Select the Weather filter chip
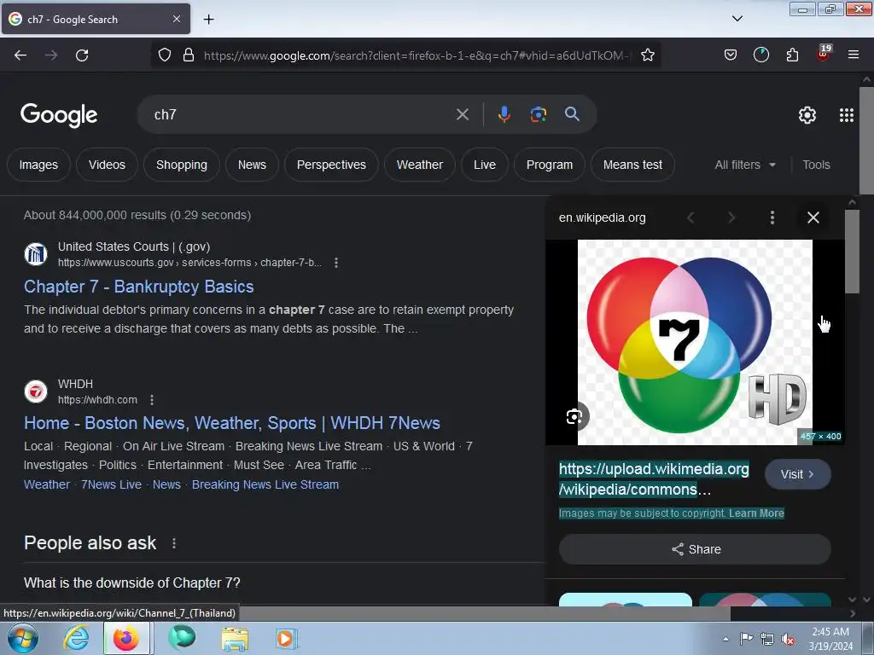This screenshot has height=655, width=874. (x=420, y=165)
